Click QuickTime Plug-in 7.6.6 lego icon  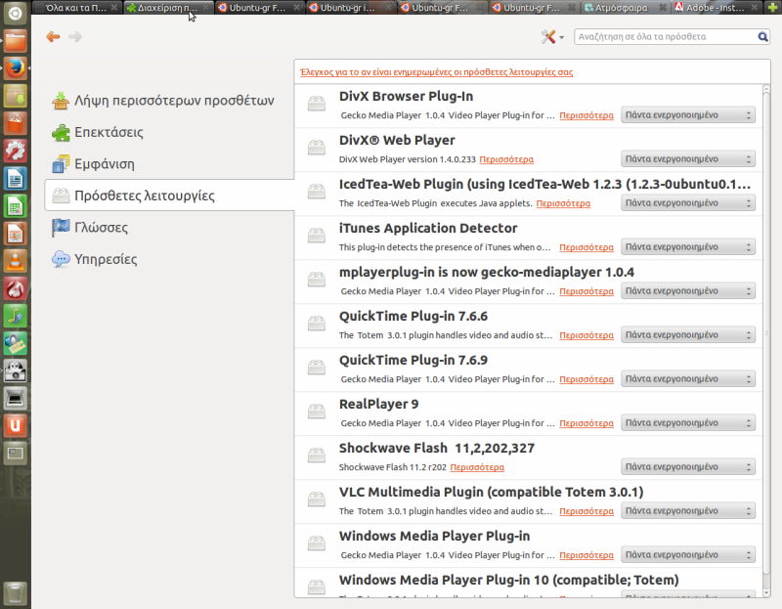click(x=317, y=324)
